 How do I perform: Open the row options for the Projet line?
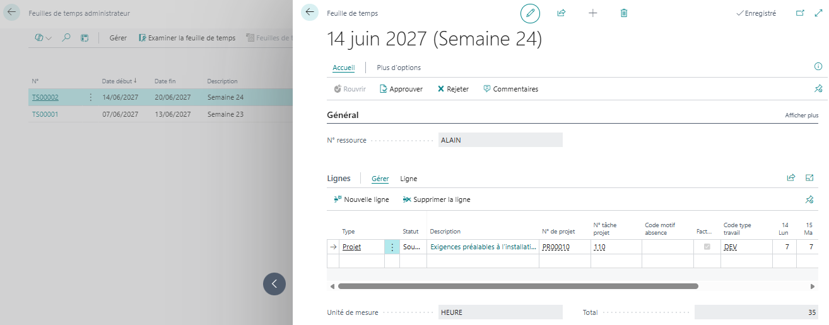(x=392, y=247)
